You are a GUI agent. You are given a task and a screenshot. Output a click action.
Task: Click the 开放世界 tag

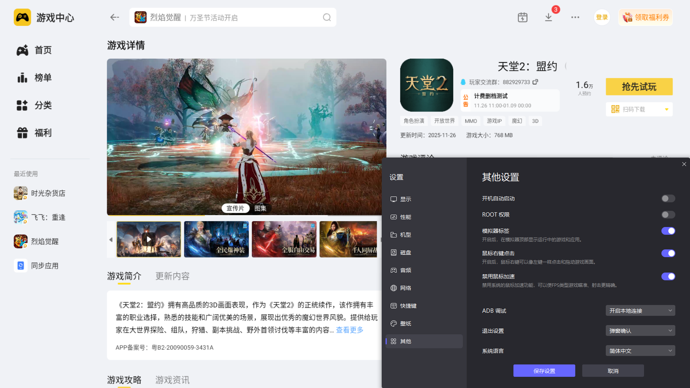(x=444, y=121)
